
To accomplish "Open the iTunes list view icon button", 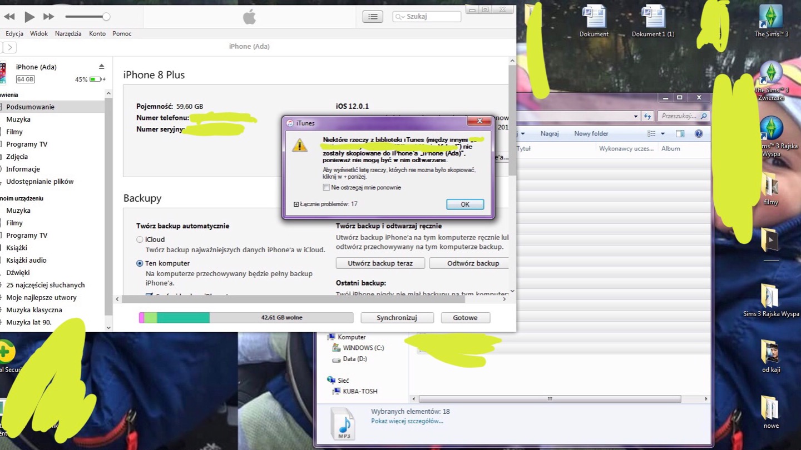I will point(373,17).
